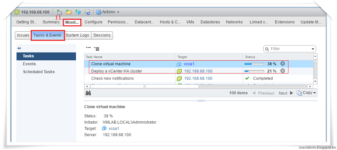Image resolution: width=337 pixels, height=150 pixels.
Task: Switch to the Permissions tab
Action: click(x=118, y=22)
